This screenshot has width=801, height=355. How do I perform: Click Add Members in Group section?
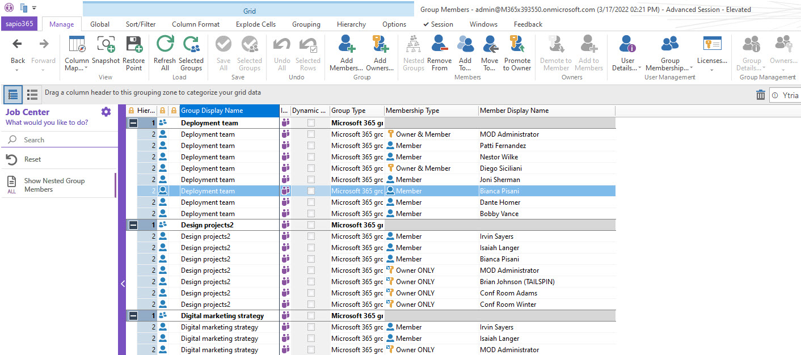click(x=347, y=45)
